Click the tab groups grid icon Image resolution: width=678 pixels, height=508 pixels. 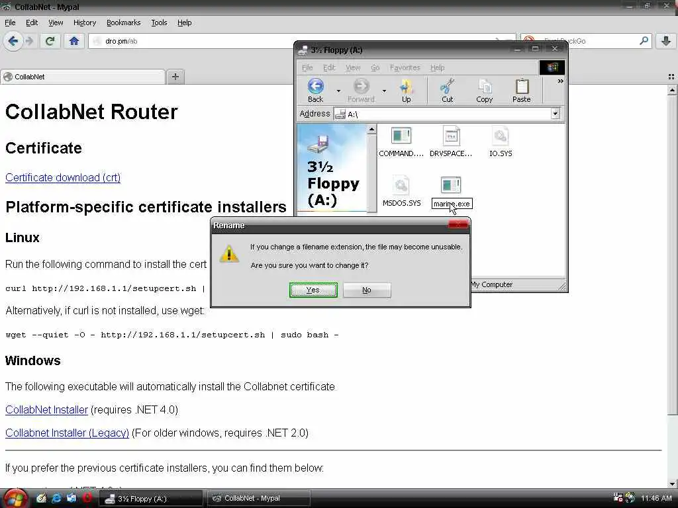(x=671, y=77)
